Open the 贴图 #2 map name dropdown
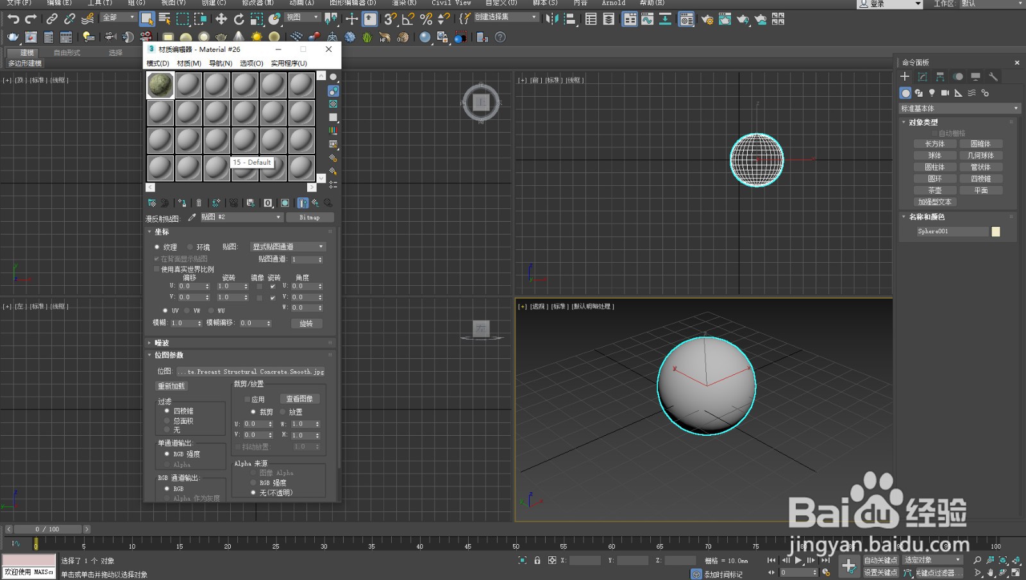The width and height of the screenshot is (1026, 580). (x=241, y=217)
